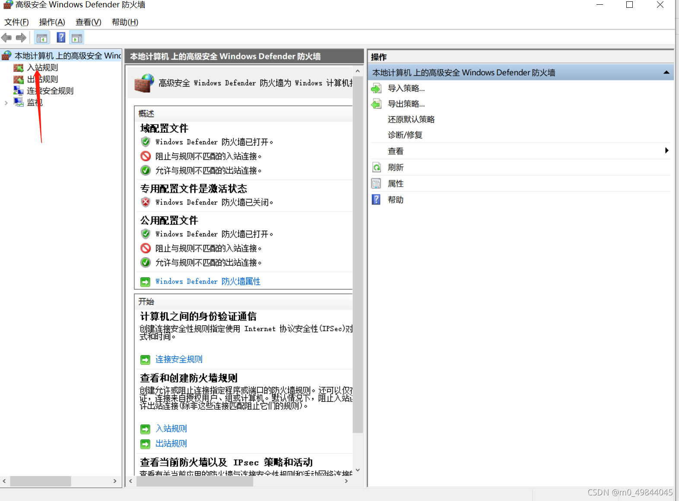Screen dimensions: 679x501
Task: Click the 专用配置文件是激活状态 heading
Action: click(x=194, y=189)
